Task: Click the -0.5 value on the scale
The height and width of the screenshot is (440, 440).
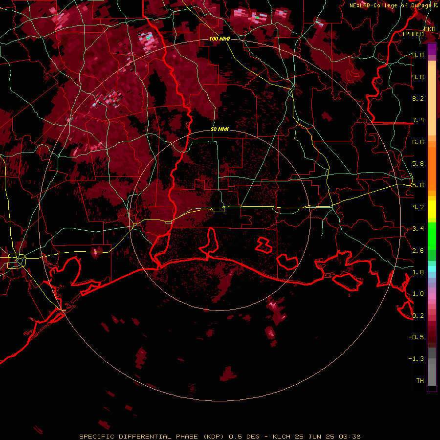Action: [x=416, y=337]
